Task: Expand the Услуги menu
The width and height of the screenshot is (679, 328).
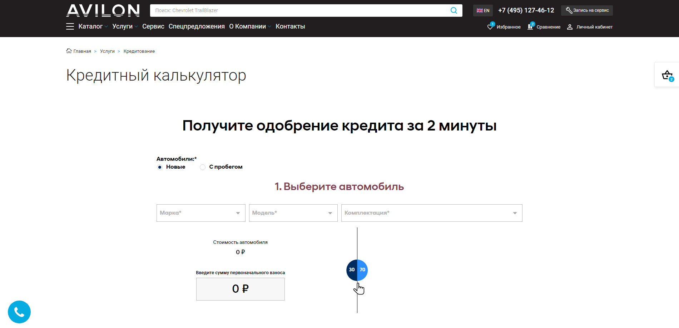Action: tap(125, 26)
